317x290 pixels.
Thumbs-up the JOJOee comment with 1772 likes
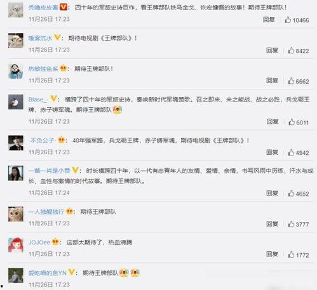point(291,254)
